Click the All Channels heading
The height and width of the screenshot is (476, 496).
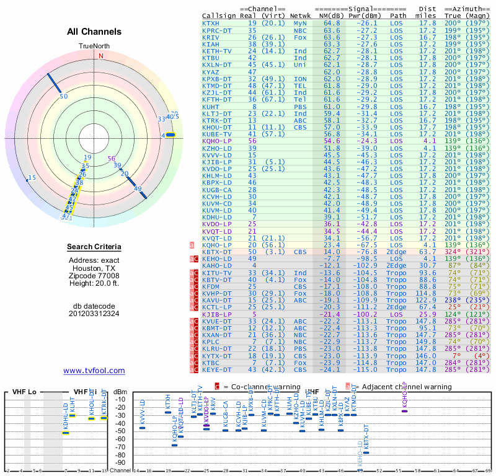point(94,32)
